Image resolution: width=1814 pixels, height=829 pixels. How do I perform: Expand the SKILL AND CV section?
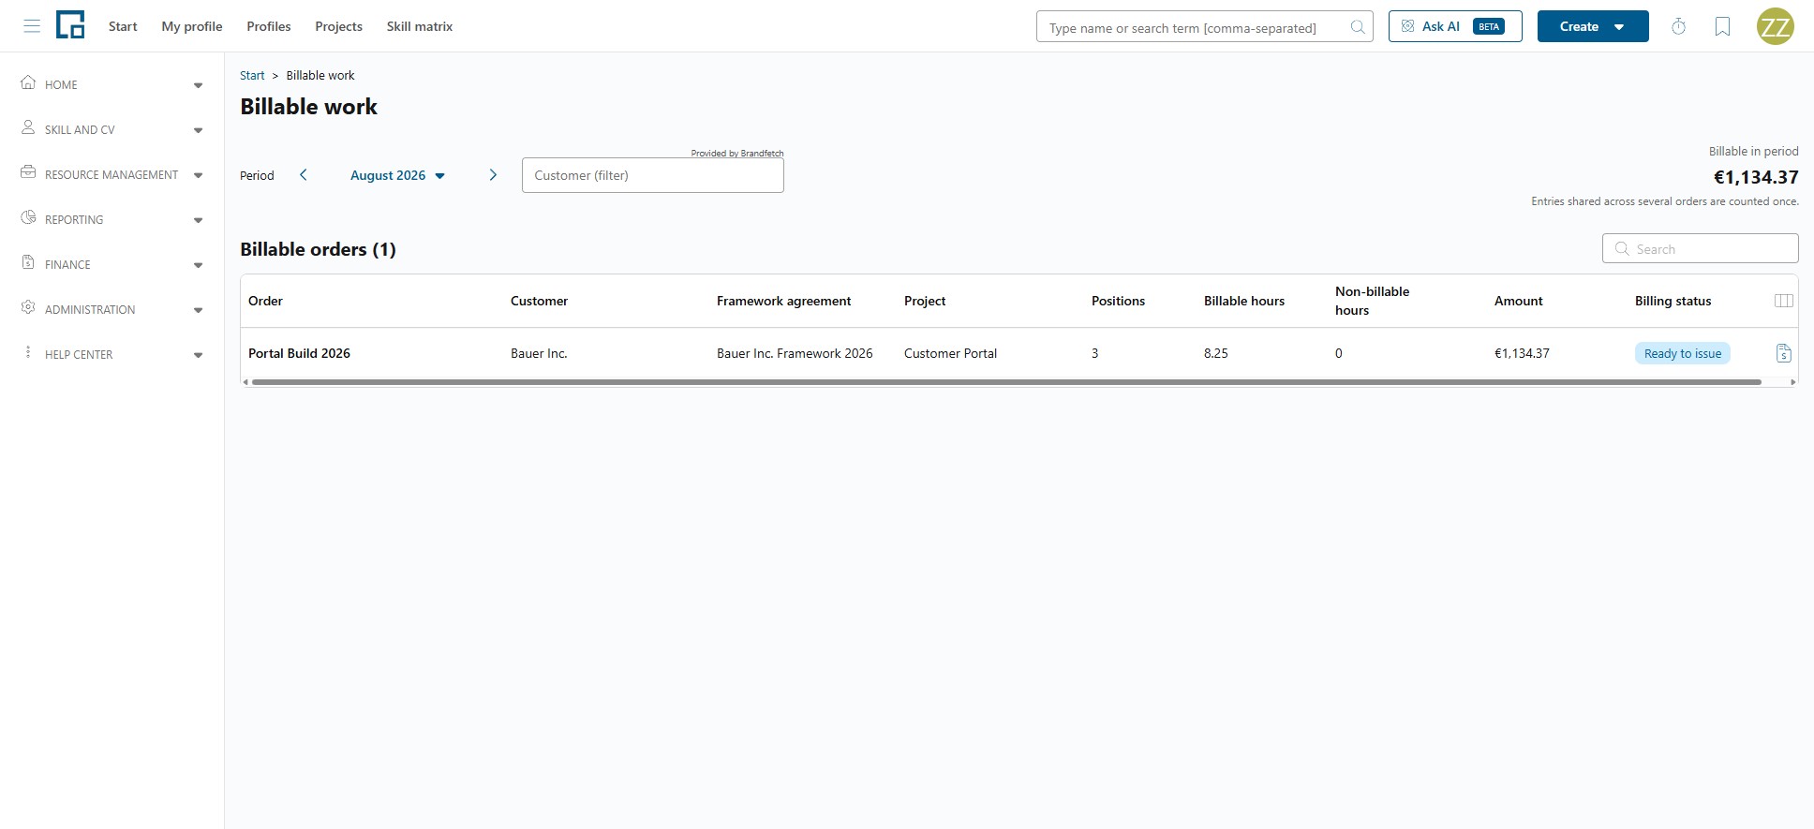click(x=198, y=130)
